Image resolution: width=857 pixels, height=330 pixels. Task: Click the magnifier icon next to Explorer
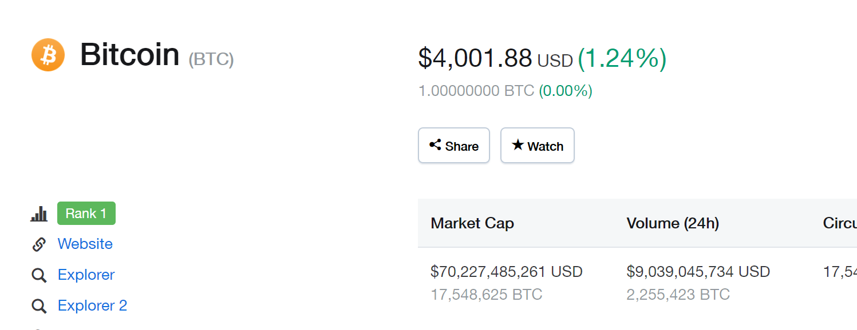click(x=39, y=275)
